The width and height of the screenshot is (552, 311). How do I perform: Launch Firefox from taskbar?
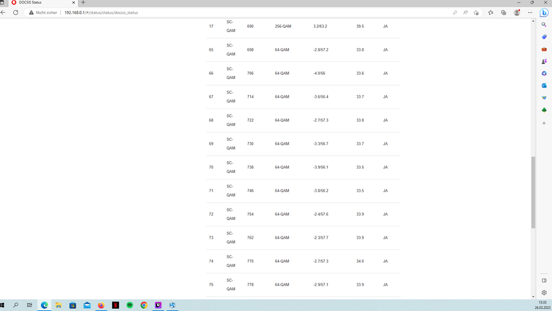(x=101, y=305)
